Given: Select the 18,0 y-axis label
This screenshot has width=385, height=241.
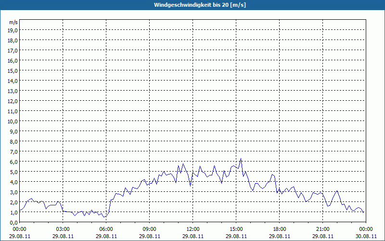Looking at the screenshot, I should coord(13,40).
